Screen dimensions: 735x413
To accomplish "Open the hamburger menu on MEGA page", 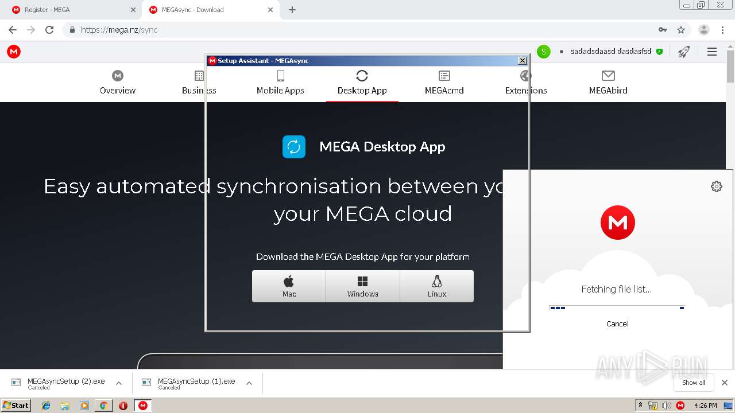I will 712,52.
